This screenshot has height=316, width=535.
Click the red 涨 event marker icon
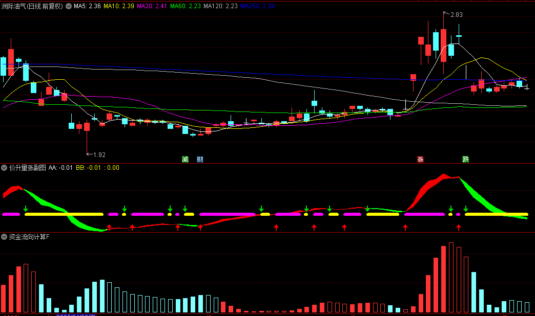[x=420, y=160]
